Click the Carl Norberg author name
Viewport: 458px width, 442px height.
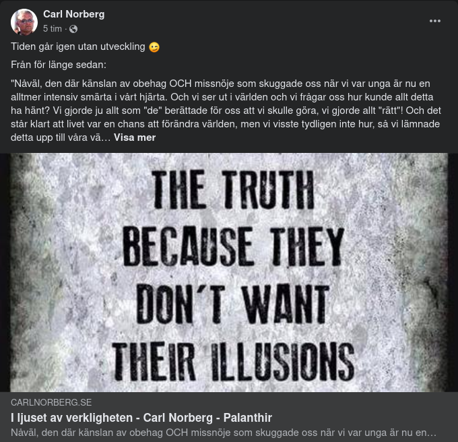pyautogui.click(x=74, y=14)
